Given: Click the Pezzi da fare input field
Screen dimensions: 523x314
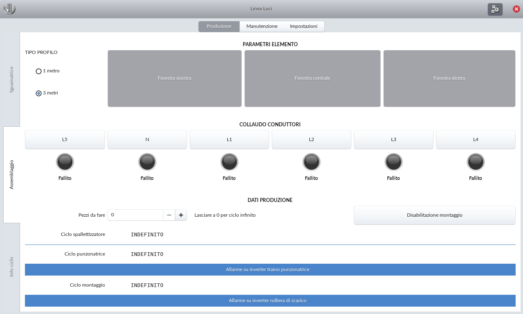Looking at the screenshot, I should click(135, 215).
